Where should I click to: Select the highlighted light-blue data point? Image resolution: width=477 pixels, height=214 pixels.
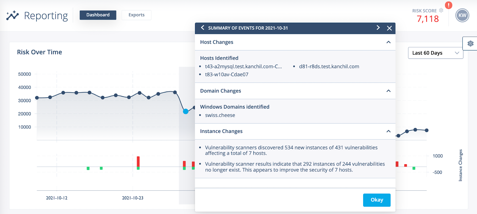coord(186,111)
